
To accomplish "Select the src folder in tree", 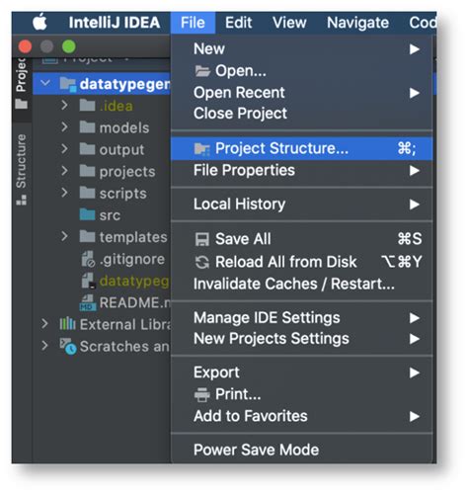I will (100, 215).
